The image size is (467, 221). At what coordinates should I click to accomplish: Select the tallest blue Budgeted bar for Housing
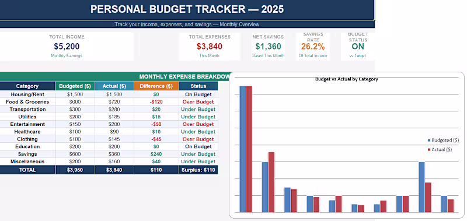tap(243, 149)
